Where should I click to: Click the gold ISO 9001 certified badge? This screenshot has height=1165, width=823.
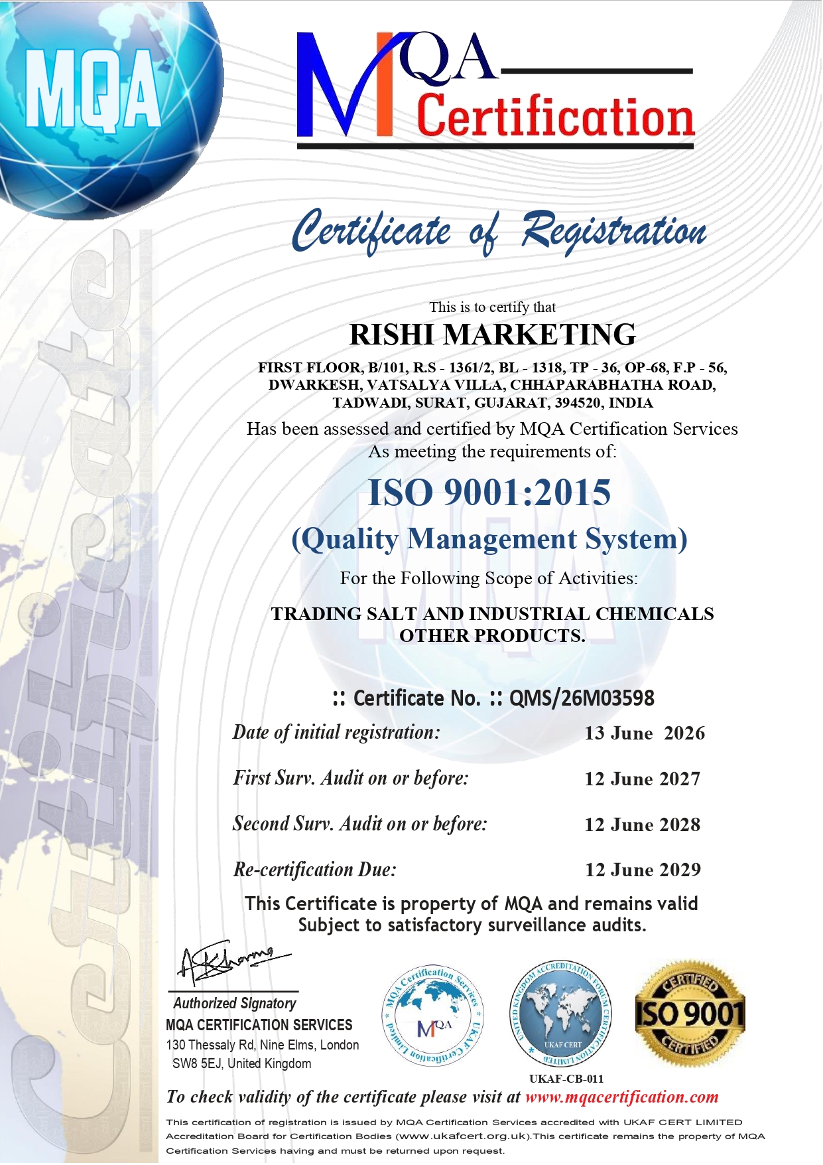690,1014
